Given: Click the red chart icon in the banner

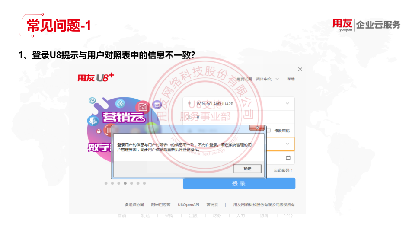Looking at the screenshot, I should (143, 107).
